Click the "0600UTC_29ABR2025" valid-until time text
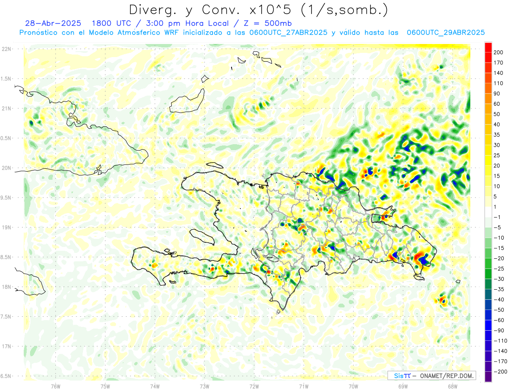508x392 pixels. coord(446,33)
